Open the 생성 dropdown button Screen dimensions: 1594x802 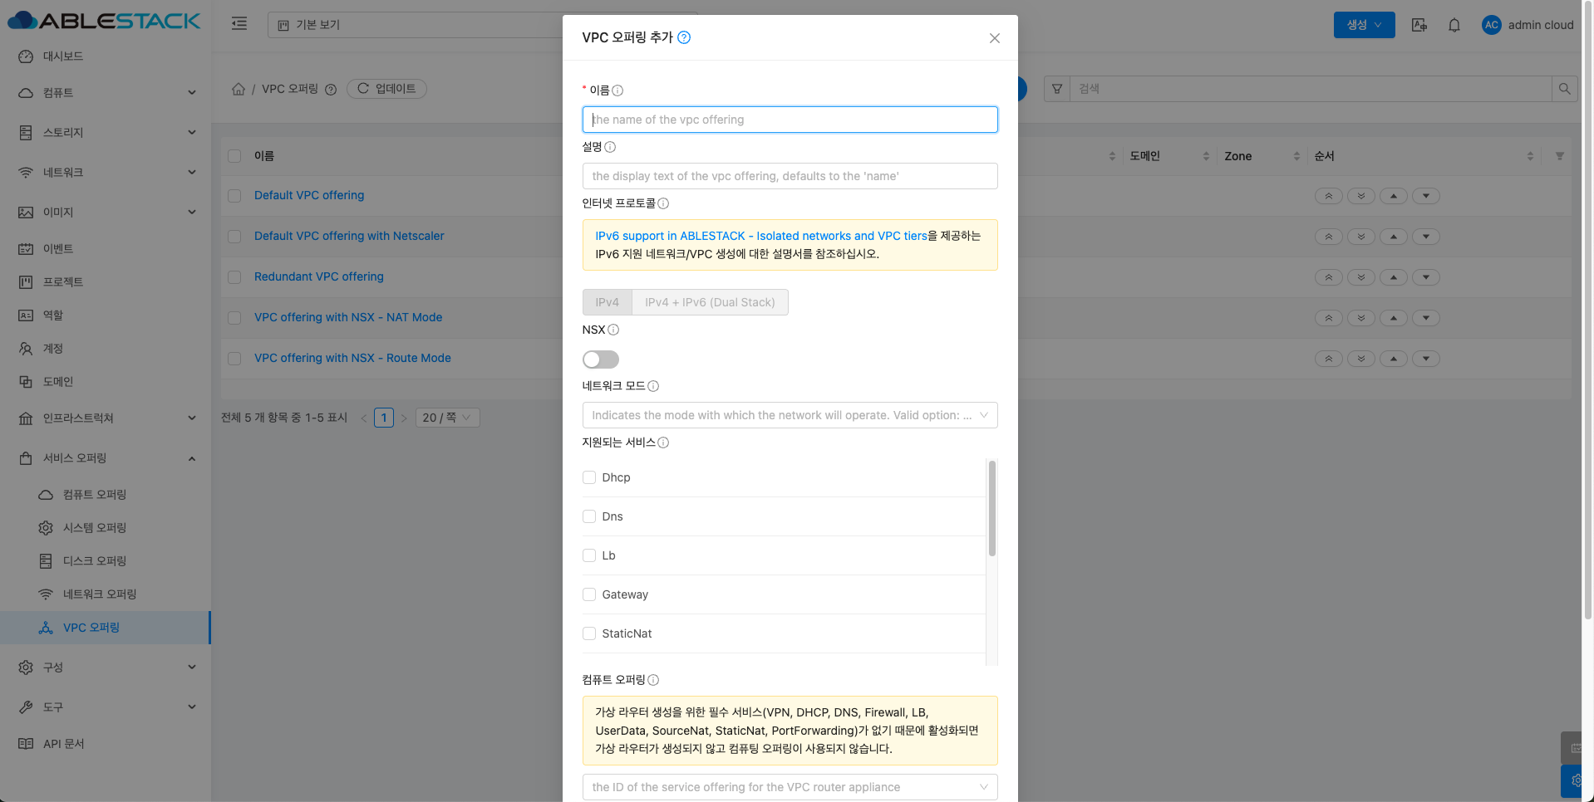click(x=1364, y=25)
